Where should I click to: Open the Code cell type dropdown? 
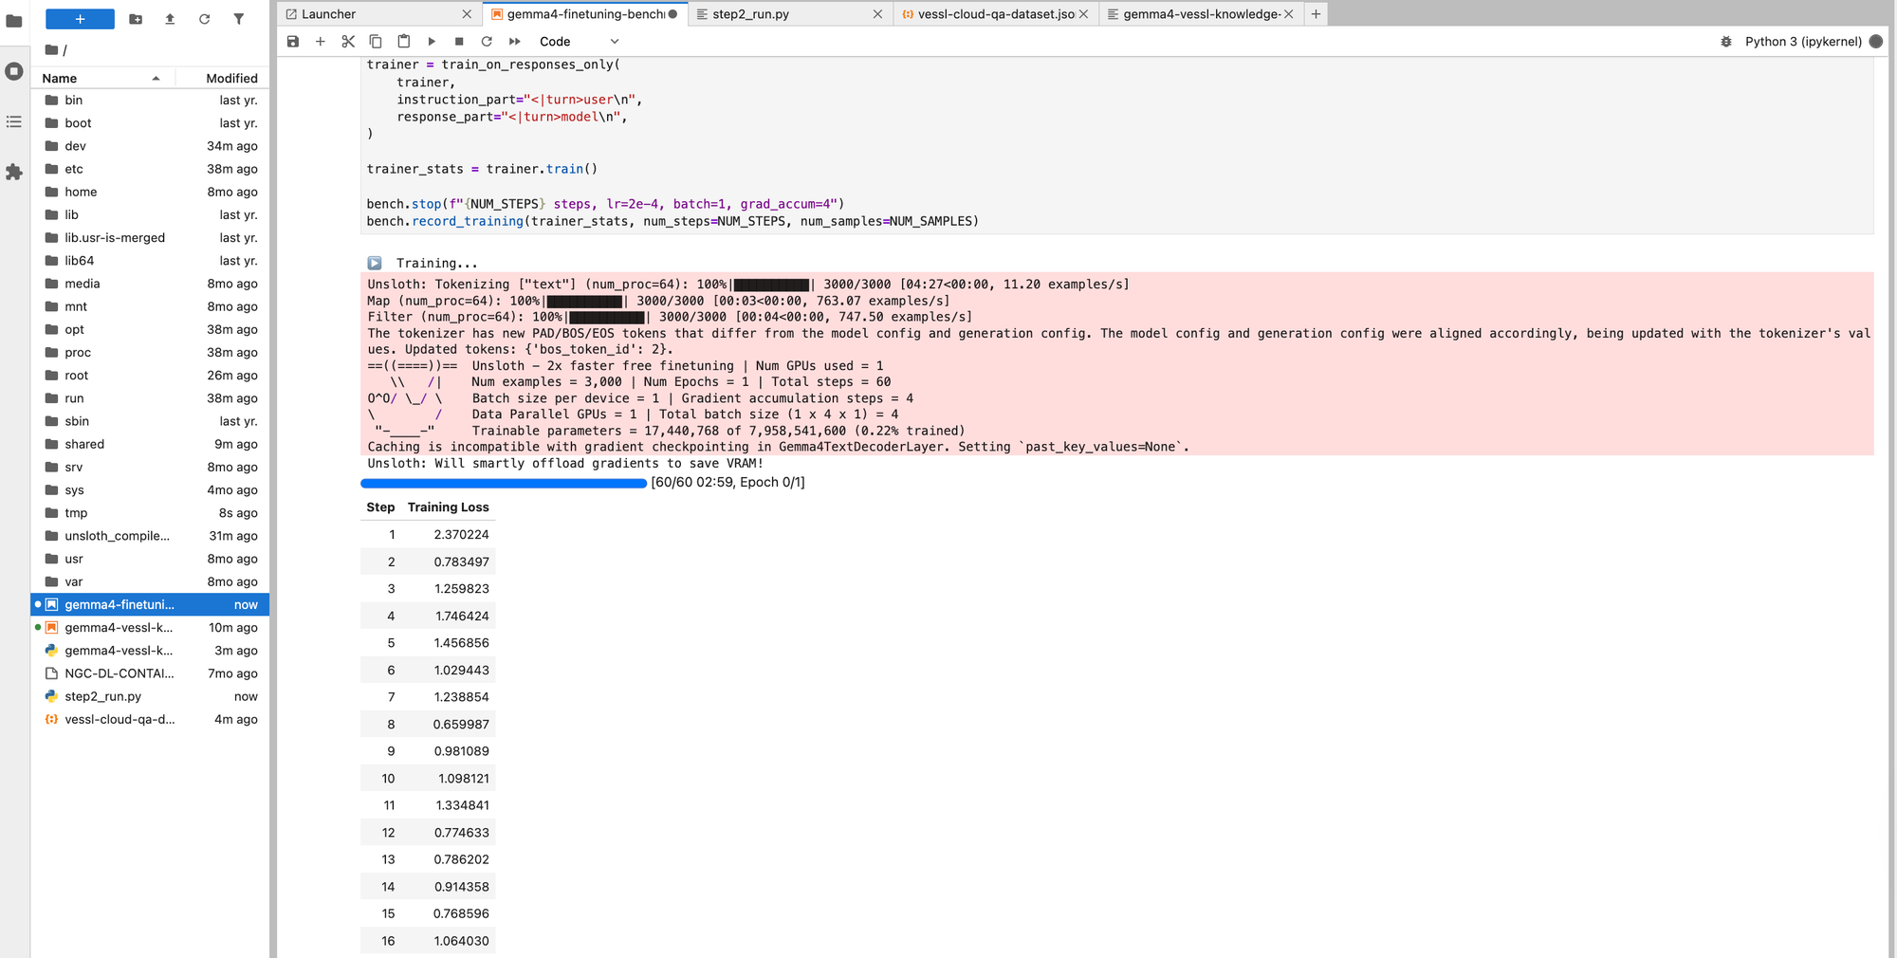579,42
